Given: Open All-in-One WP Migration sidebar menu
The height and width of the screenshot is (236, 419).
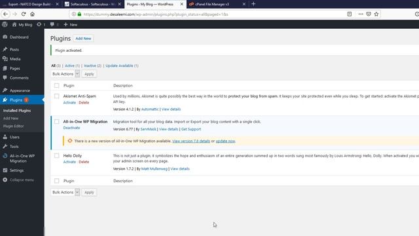Looking at the screenshot, I should pos(22,159).
